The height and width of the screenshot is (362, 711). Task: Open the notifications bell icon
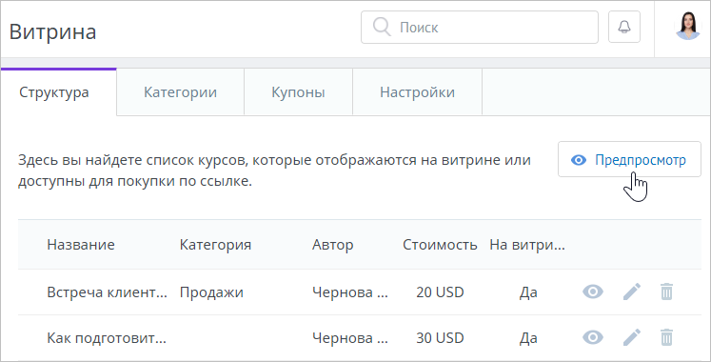click(624, 27)
